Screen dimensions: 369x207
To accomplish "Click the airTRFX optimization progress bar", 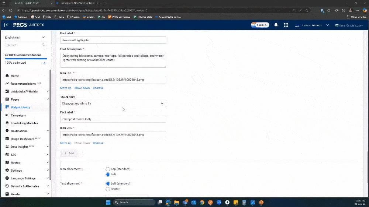I will point(26,59).
